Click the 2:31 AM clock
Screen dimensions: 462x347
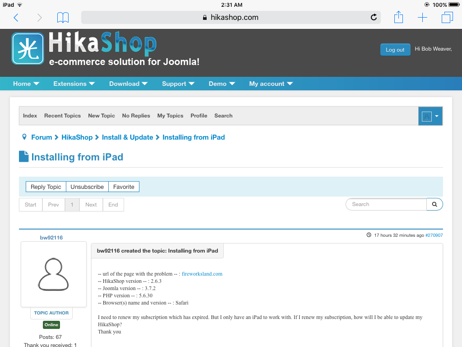tap(231, 5)
